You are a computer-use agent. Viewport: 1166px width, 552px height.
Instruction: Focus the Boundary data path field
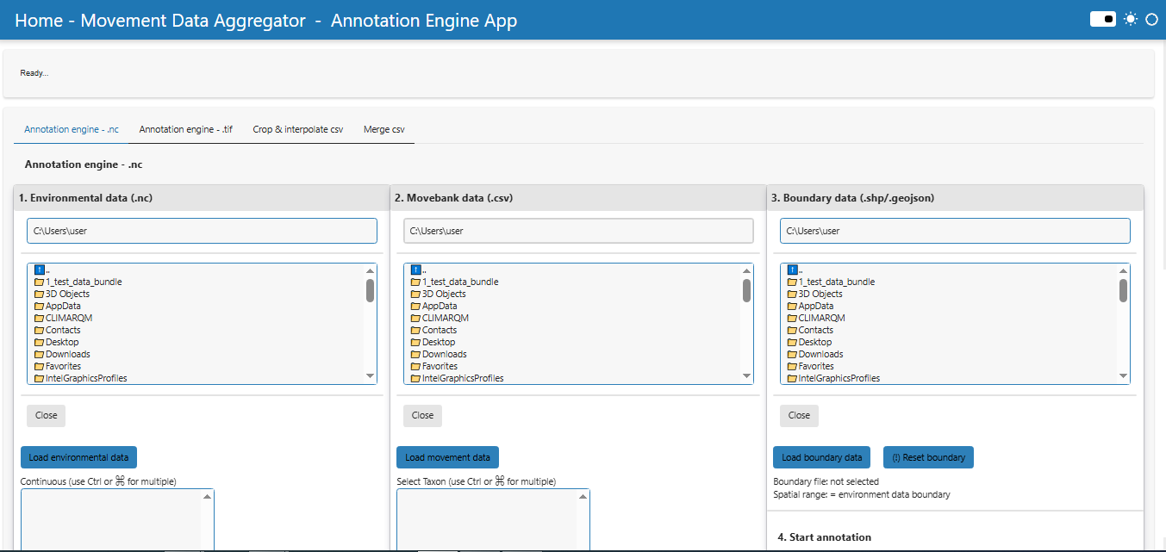click(955, 231)
